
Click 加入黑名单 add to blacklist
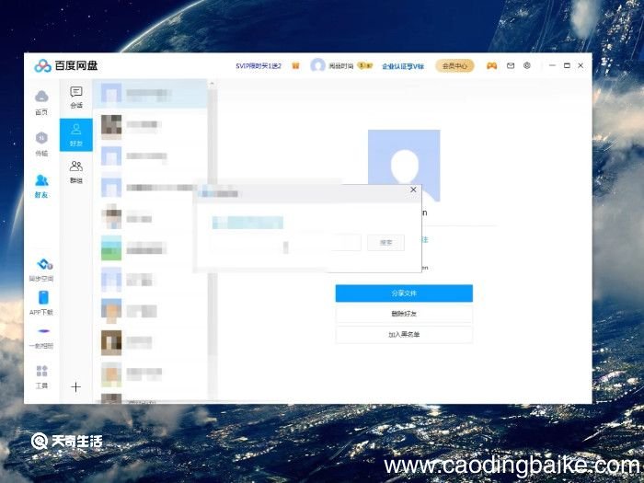coord(404,334)
